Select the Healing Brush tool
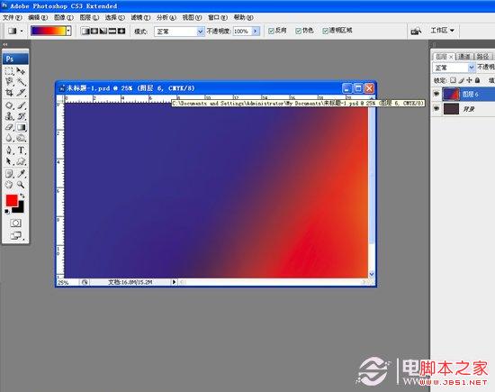The height and width of the screenshot is (392, 495). (x=9, y=105)
